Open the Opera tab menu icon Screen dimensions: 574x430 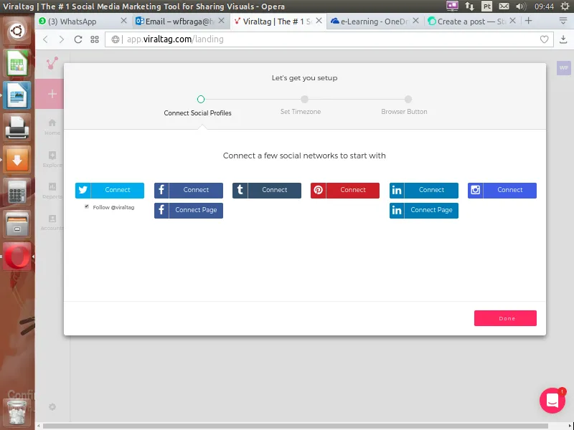[x=563, y=21]
